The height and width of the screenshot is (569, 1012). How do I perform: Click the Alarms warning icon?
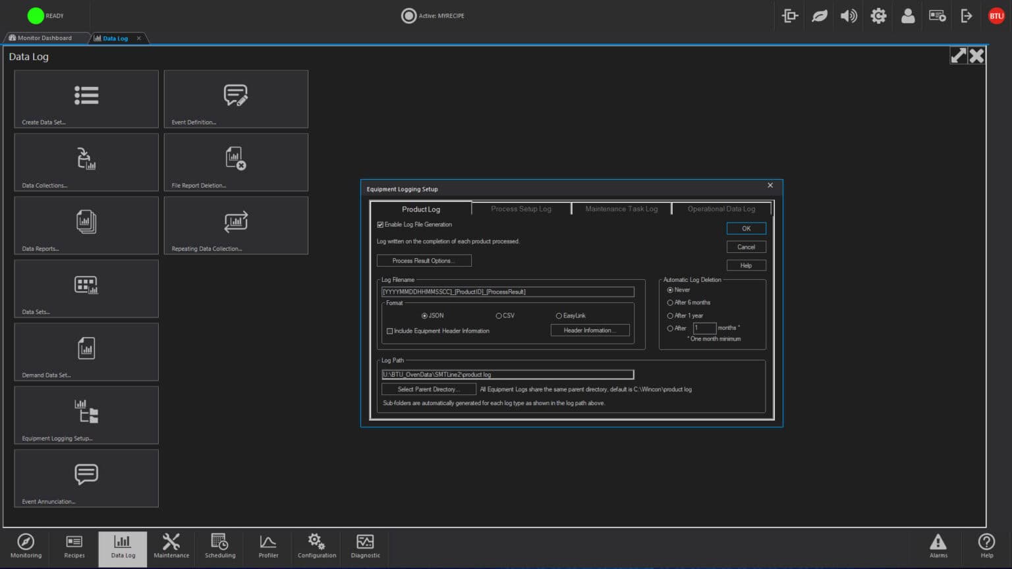pos(938,543)
